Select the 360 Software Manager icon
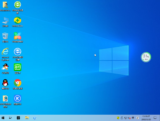Screen dimensions: 160x121 pyautogui.click(x=17, y=36)
